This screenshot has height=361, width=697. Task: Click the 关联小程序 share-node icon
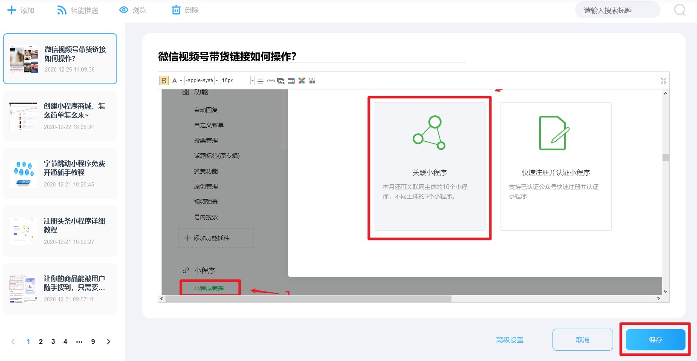click(x=429, y=132)
